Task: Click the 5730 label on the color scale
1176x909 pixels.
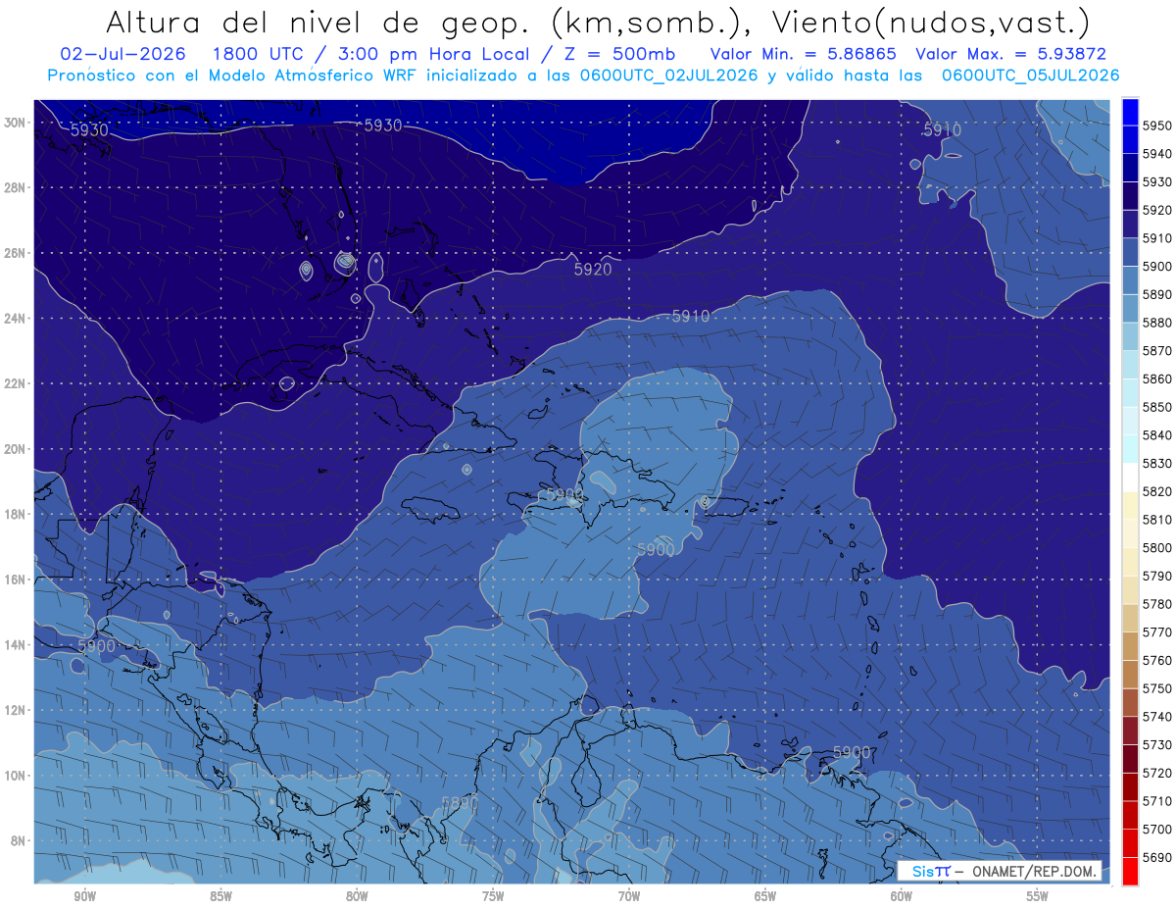Action: [x=1157, y=744]
